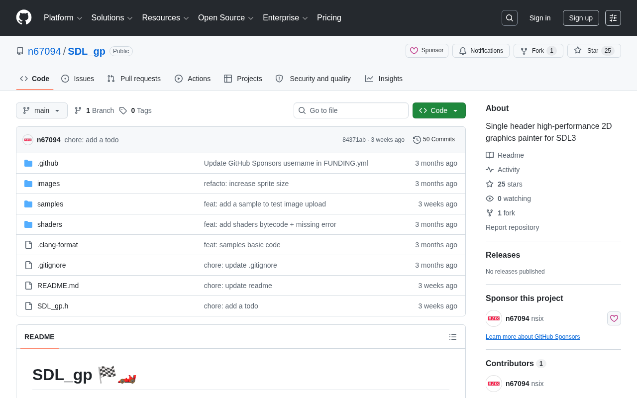Click the samples folder icon

pos(28,204)
